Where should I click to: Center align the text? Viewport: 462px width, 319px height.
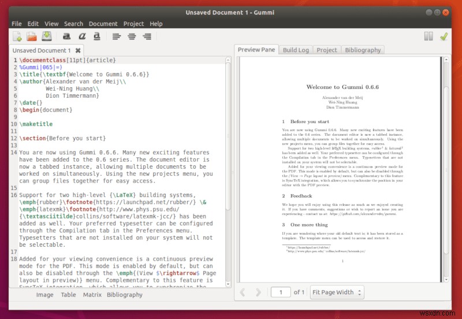click(132, 36)
